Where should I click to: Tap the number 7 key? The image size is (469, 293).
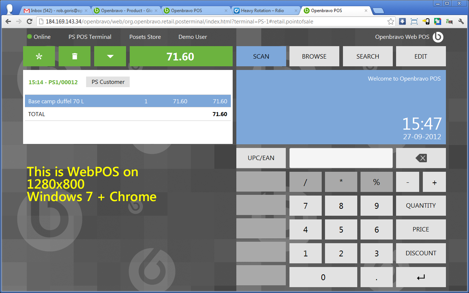[306, 206]
